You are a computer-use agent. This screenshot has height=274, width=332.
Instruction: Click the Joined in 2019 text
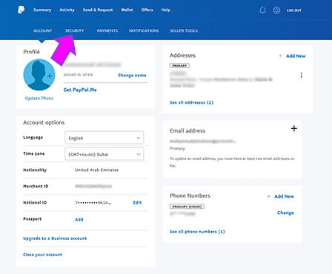click(x=78, y=75)
